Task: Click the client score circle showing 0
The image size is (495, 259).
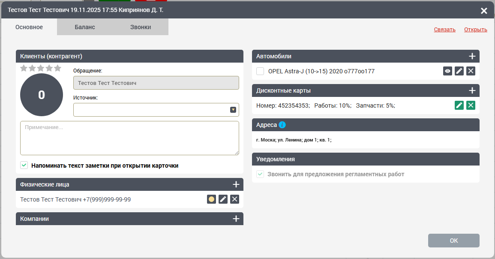Action: coord(41,95)
